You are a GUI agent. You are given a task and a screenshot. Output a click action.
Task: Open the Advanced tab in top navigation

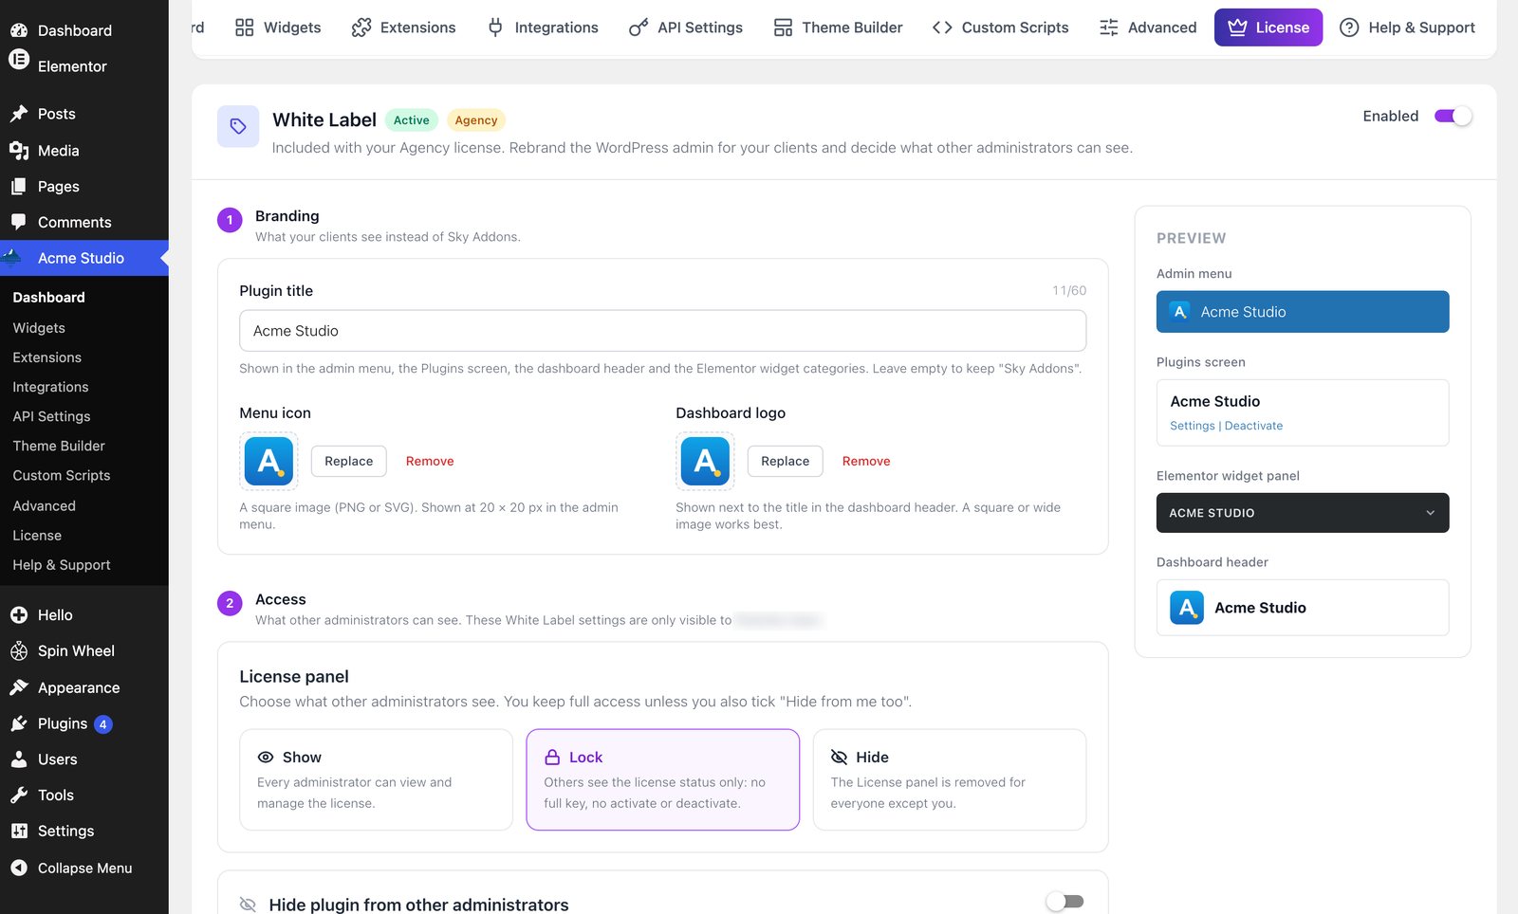point(1148,27)
